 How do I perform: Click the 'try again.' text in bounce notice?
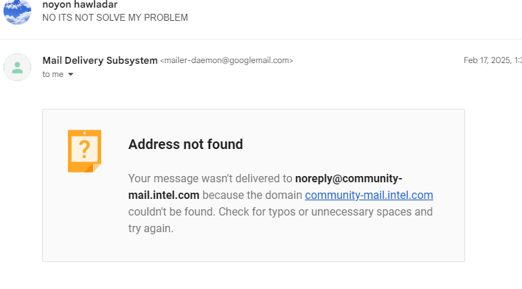point(150,228)
